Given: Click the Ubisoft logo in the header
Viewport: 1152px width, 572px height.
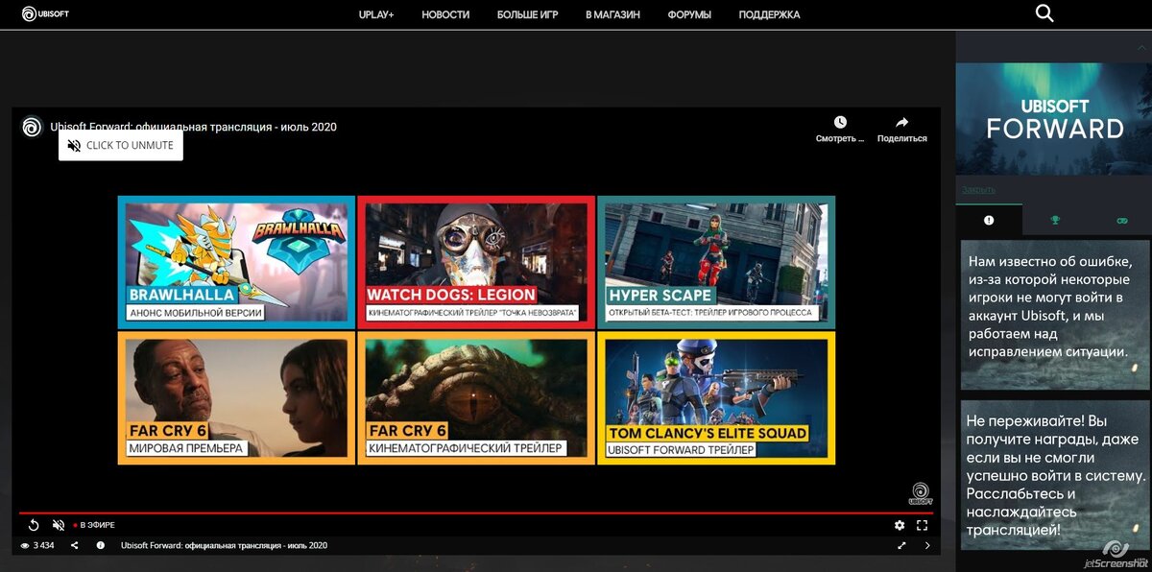Looking at the screenshot, I should coord(45,14).
